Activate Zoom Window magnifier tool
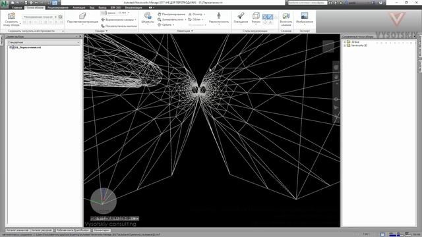 [x=160, y=19]
